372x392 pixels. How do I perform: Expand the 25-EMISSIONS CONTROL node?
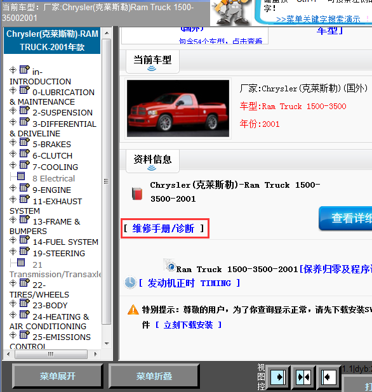13,335
